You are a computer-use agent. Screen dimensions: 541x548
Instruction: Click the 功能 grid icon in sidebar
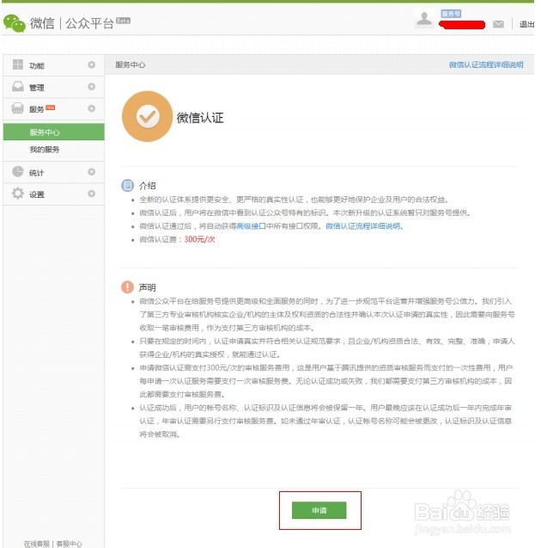tap(18, 65)
